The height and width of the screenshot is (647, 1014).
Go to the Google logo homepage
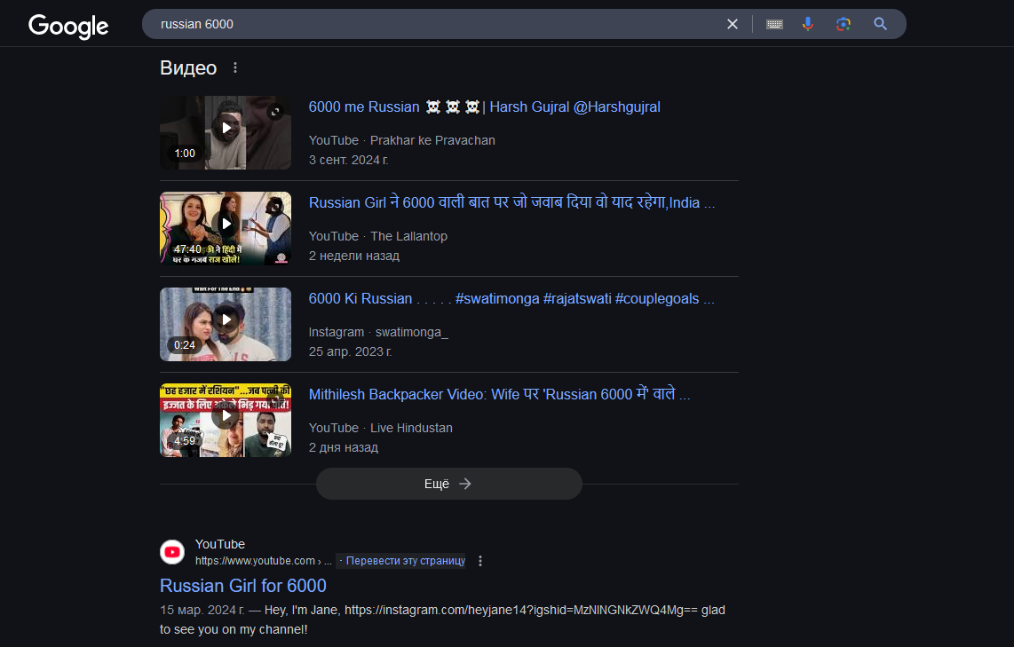tap(68, 26)
